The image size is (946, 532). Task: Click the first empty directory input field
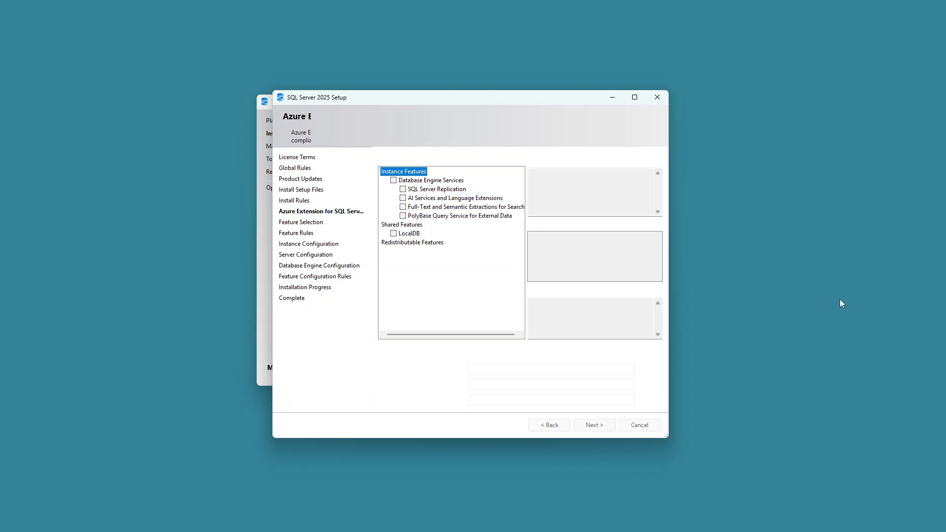click(551, 369)
